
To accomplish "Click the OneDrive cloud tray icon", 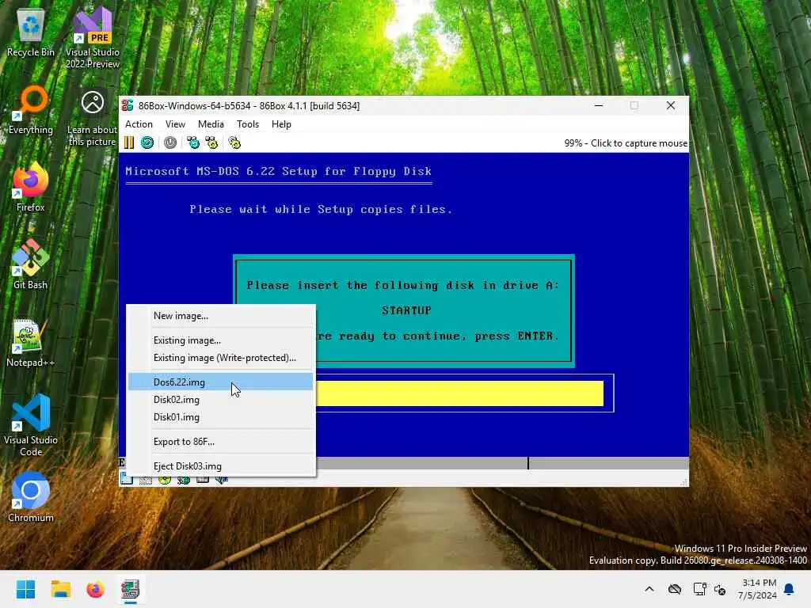I will pyautogui.click(x=675, y=589).
